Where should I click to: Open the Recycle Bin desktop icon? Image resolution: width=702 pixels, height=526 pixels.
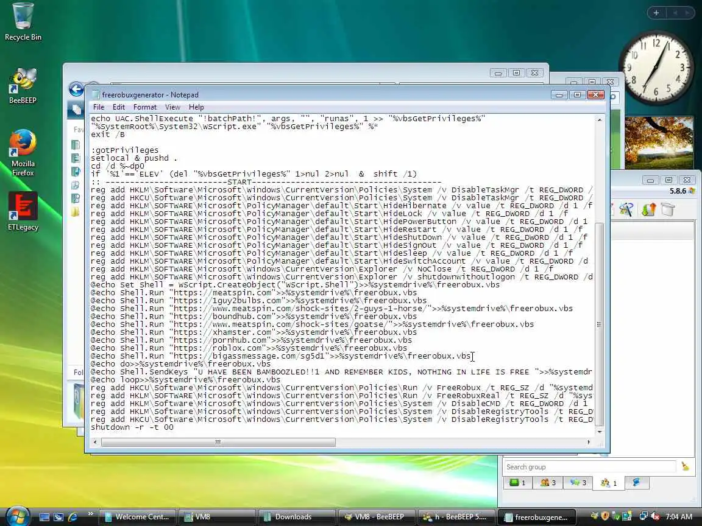point(23,23)
